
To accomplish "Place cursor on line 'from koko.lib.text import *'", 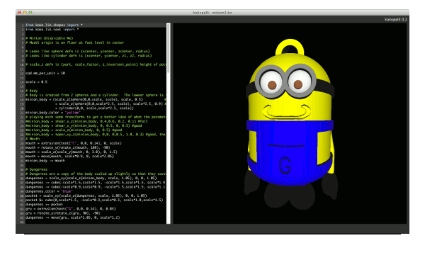I will [52, 29].
